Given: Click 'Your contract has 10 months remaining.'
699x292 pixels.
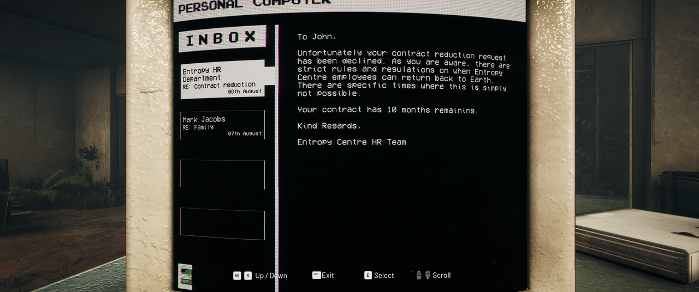Looking at the screenshot, I should pyautogui.click(x=388, y=110).
